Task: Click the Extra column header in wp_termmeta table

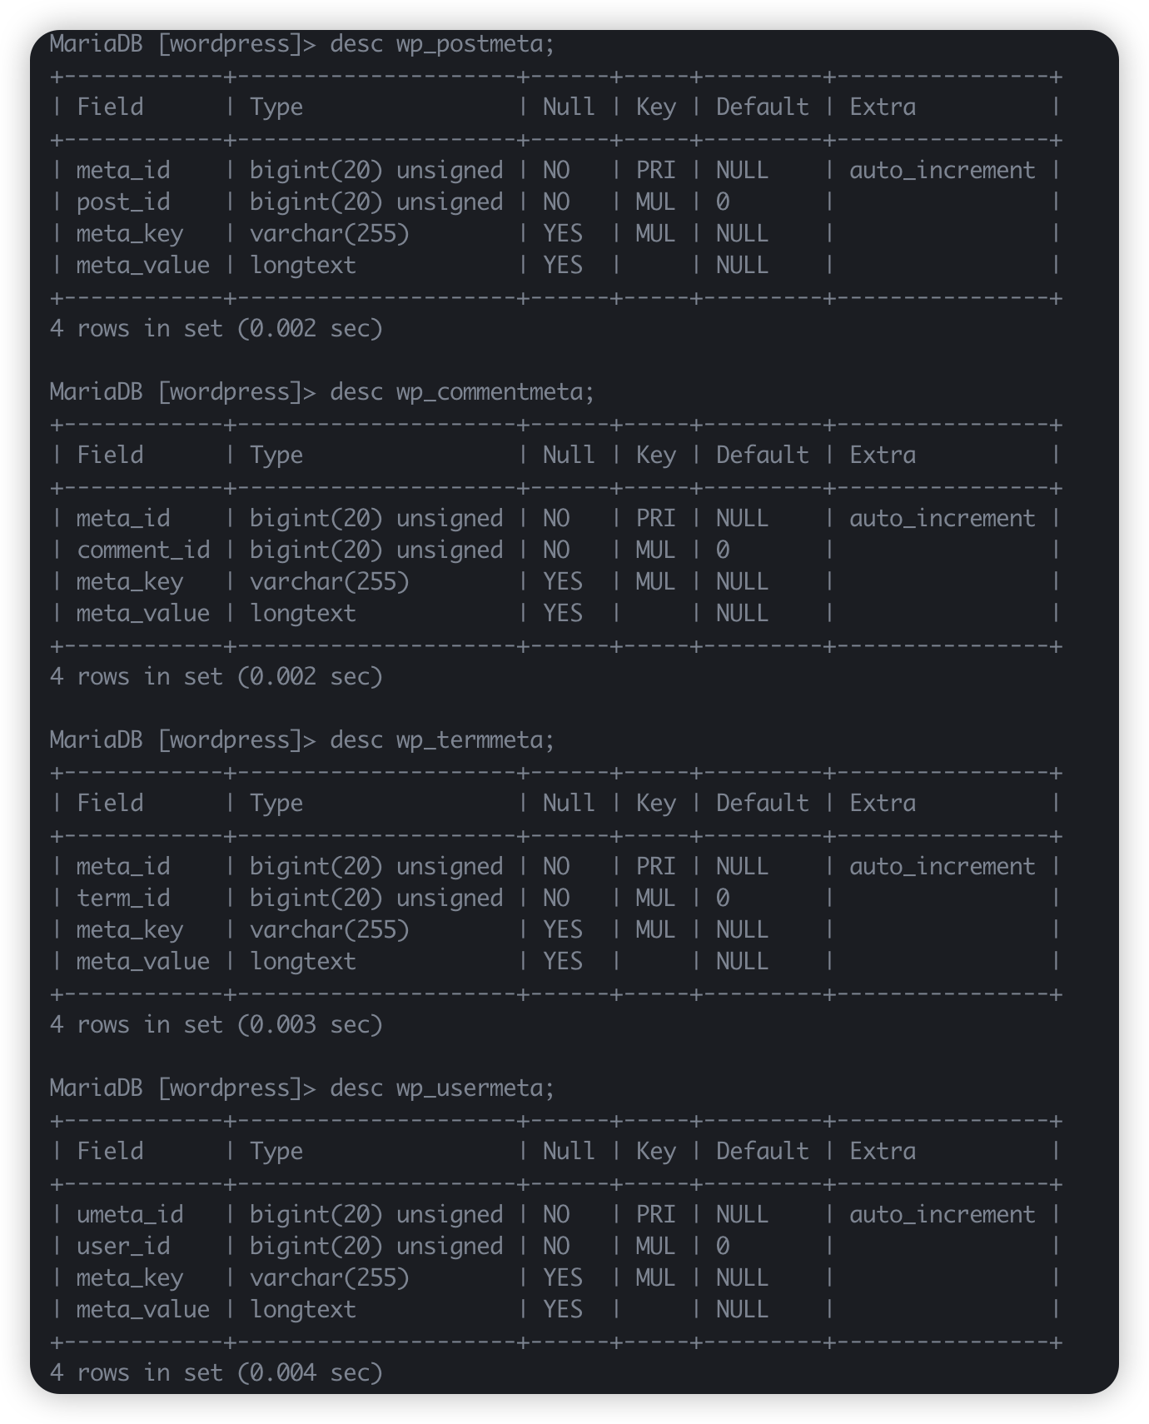Action: point(882,804)
